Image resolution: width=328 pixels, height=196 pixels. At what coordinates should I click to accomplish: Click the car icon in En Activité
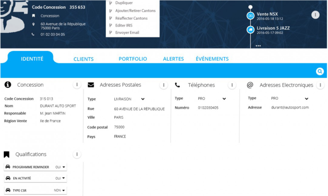coord(8,178)
